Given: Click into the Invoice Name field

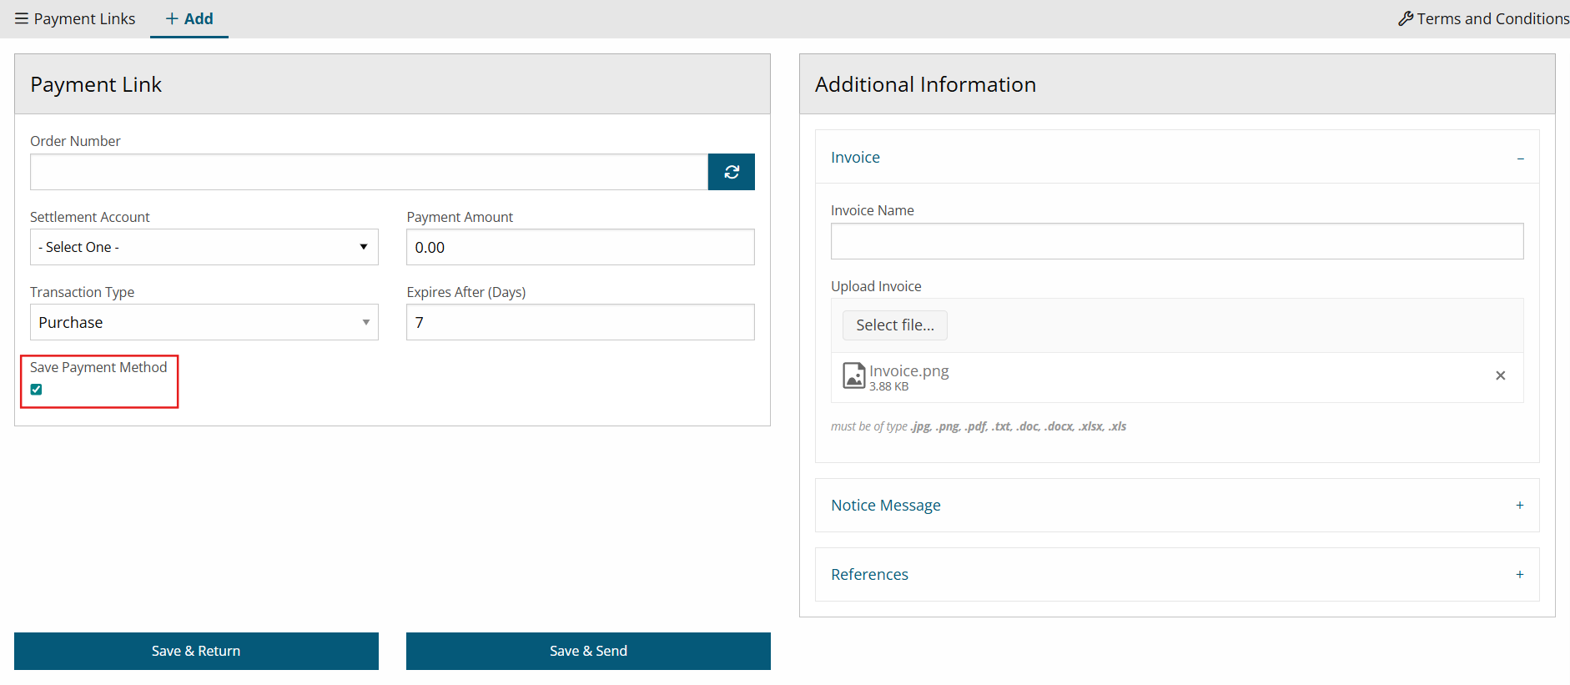Looking at the screenshot, I should click(1176, 241).
